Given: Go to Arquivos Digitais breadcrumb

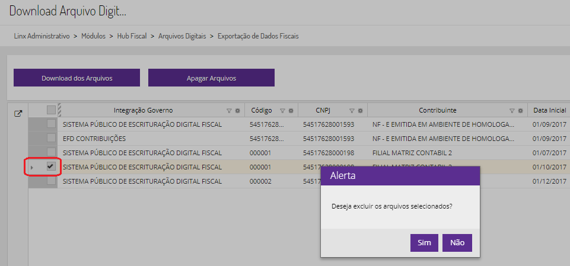Looking at the screenshot, I should [x=182, y=36].
